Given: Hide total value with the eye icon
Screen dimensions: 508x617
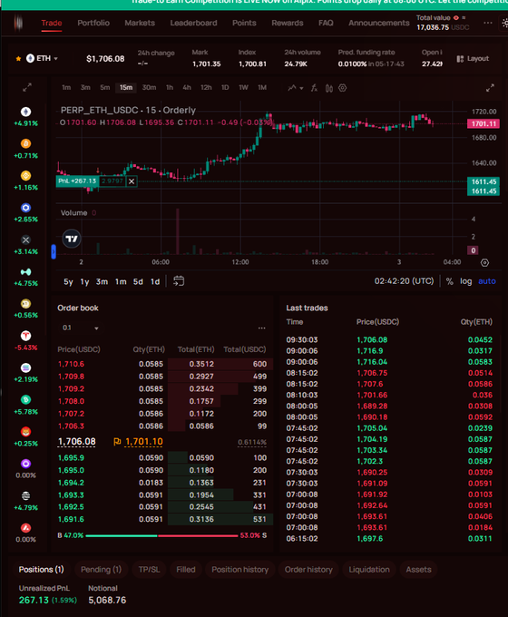Looking at the screenshot, I should (x=456, y=18).
